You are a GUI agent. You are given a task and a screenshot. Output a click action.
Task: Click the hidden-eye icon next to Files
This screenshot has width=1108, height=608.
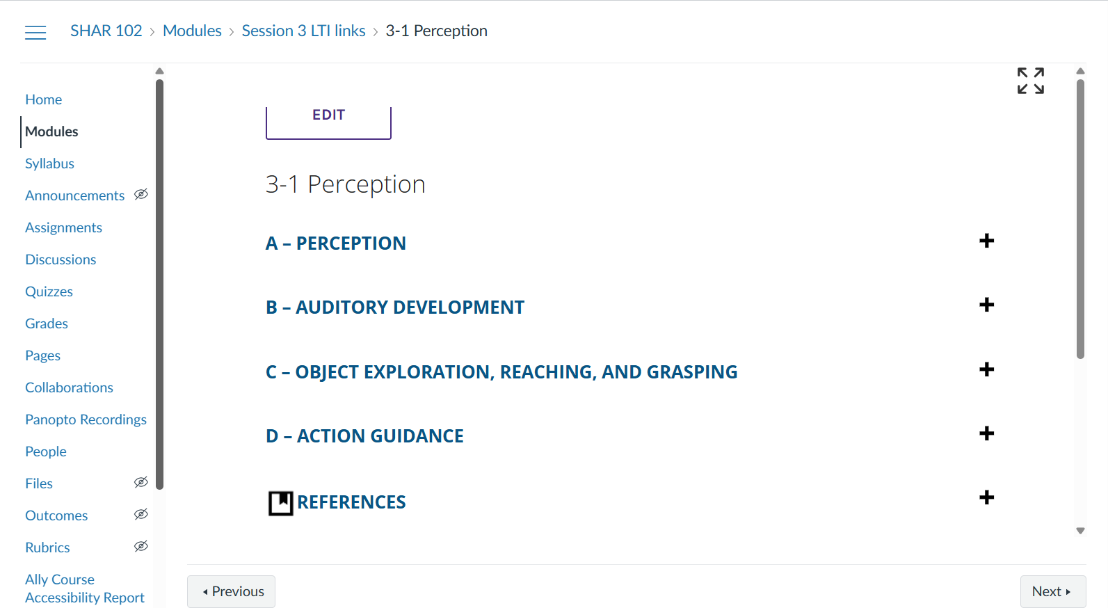(141, 483)
